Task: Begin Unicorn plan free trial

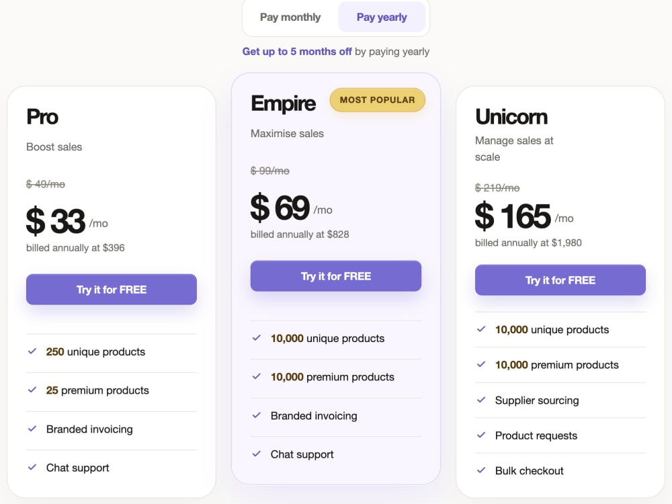Action: pos(560,280)
